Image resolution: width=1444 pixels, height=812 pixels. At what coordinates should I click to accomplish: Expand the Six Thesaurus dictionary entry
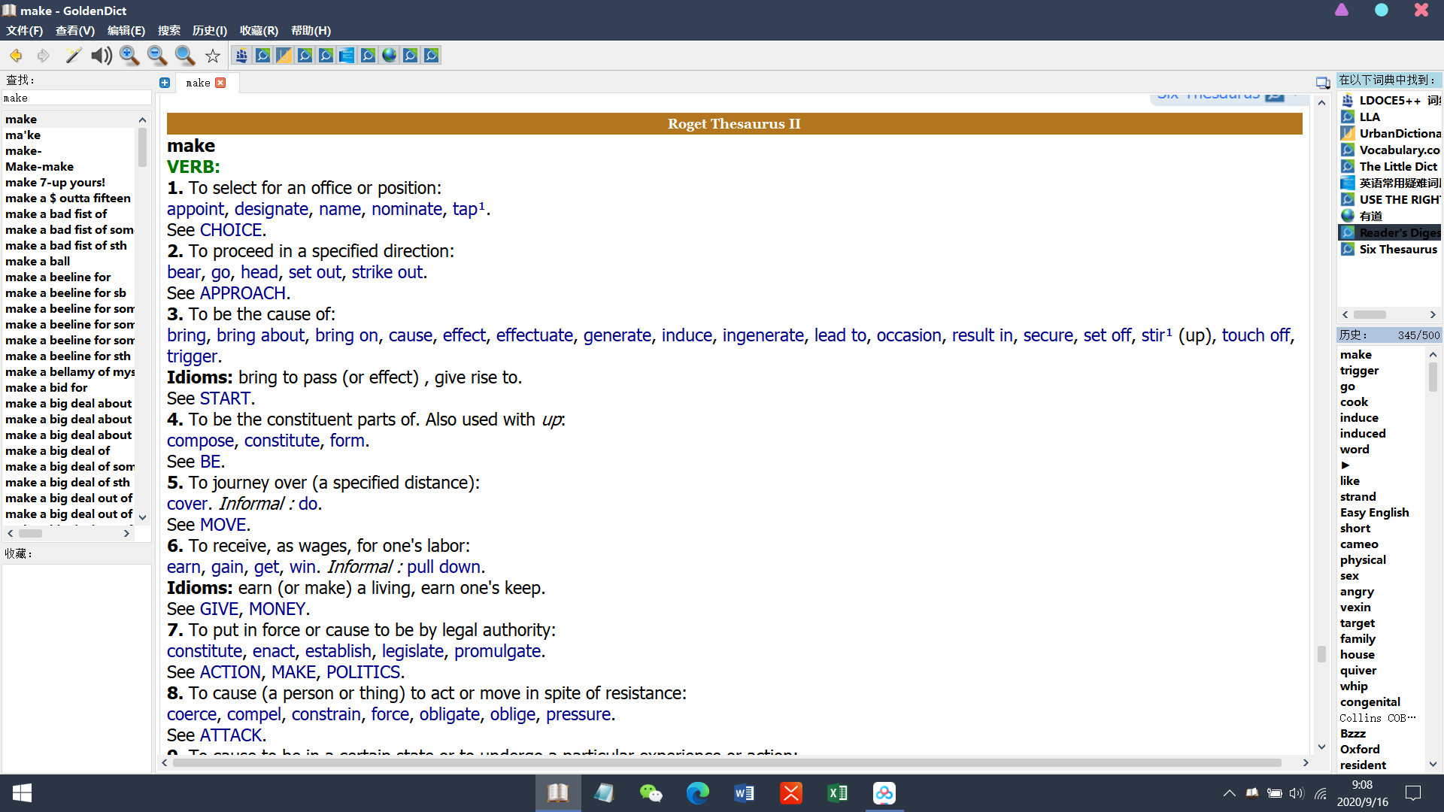pyautogui.click(x=1395, y=248)
